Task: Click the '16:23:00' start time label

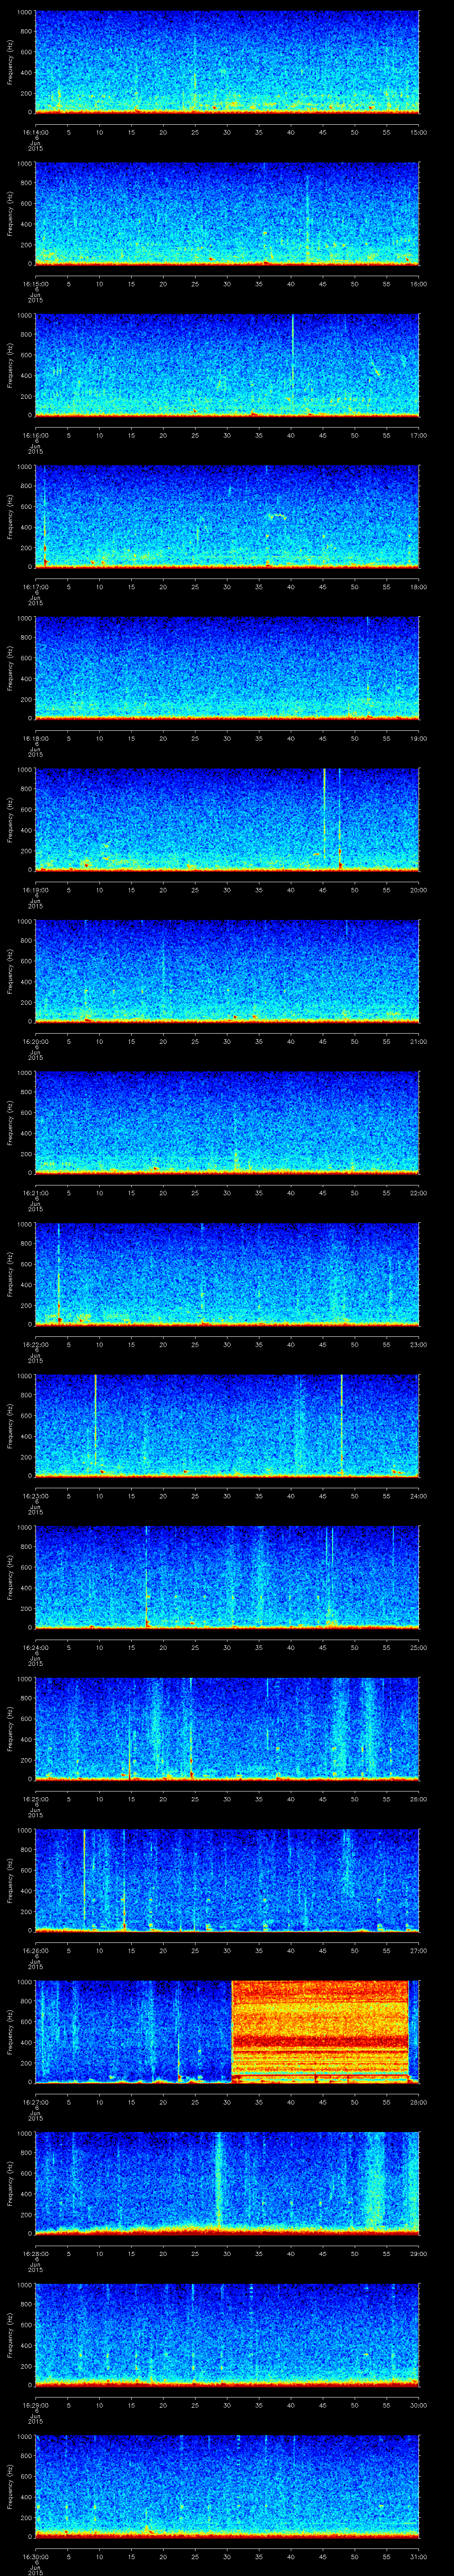Action: tap(35, 1495)
